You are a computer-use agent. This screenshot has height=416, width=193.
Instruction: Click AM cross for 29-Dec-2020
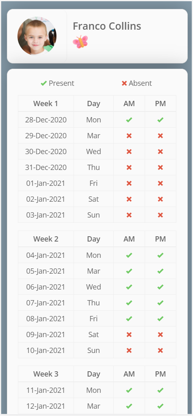click(129, 135)
